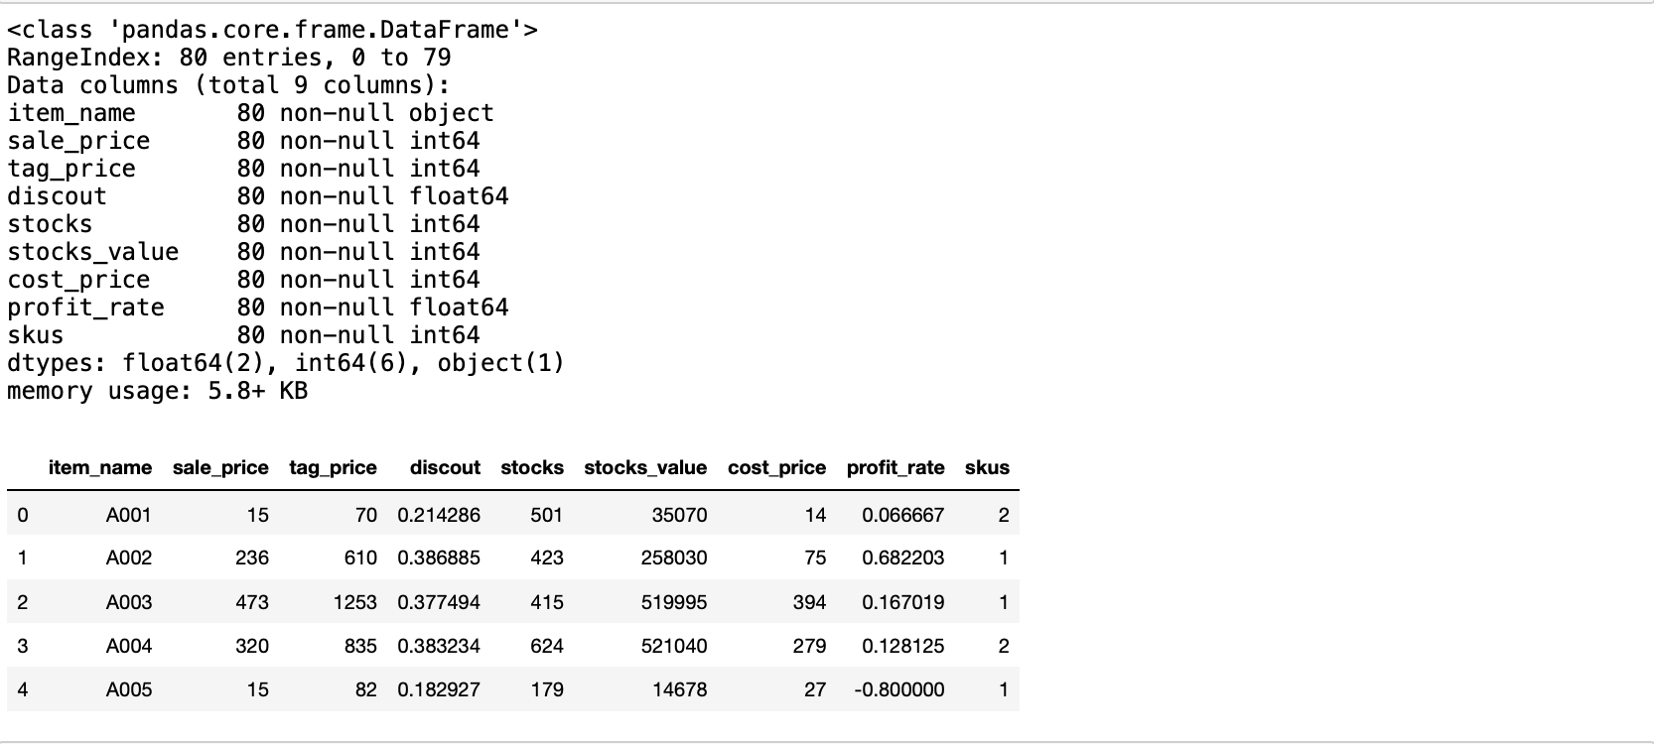
Task: Click cell A002 in item_name column
Action: pyautogui.click(x=129, y=558)
